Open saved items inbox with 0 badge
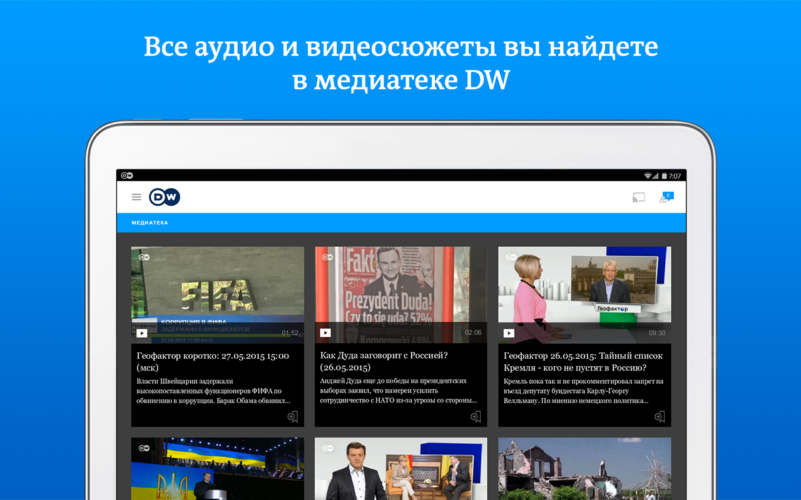This screenshot has height=500, width=801. click(x=666, y=197)
